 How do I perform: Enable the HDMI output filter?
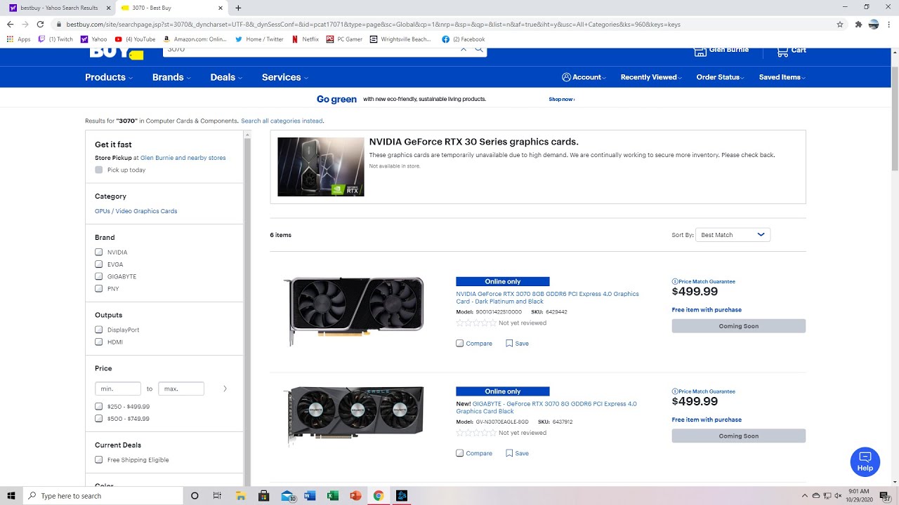[x=98, y=342]
